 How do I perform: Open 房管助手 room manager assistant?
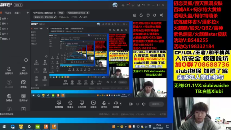pos(9,70)
